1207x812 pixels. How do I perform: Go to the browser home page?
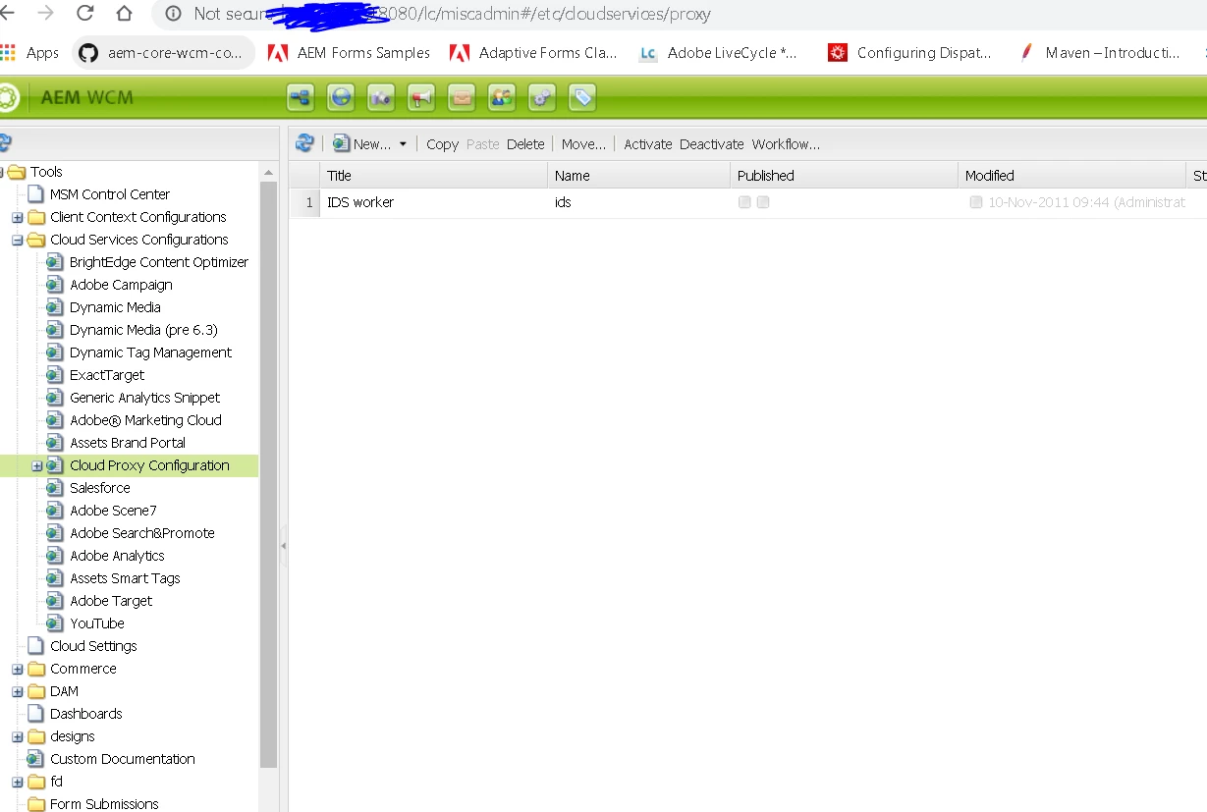point(124,14)
